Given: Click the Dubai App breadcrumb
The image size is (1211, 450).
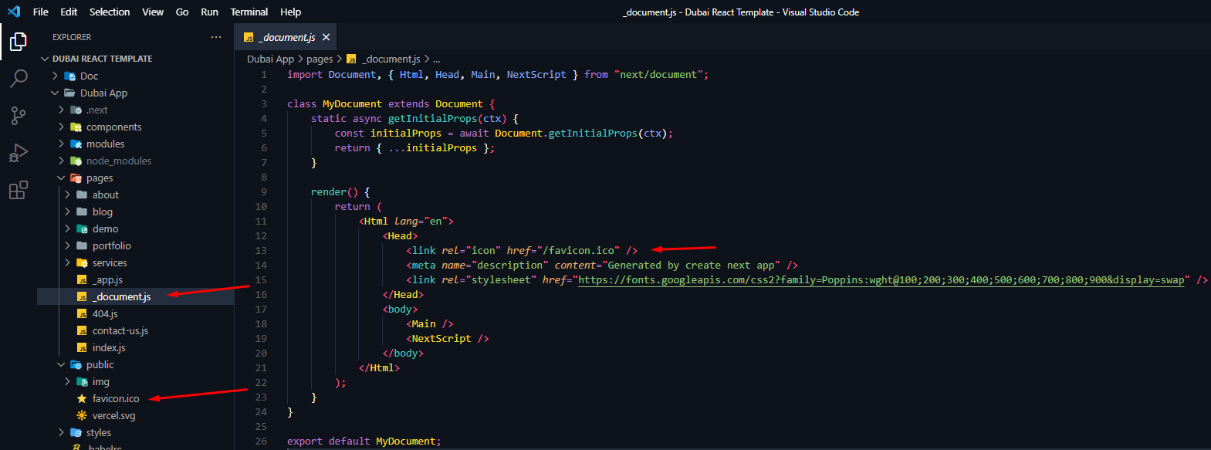Looking at the screenshot, I should 270,59.
